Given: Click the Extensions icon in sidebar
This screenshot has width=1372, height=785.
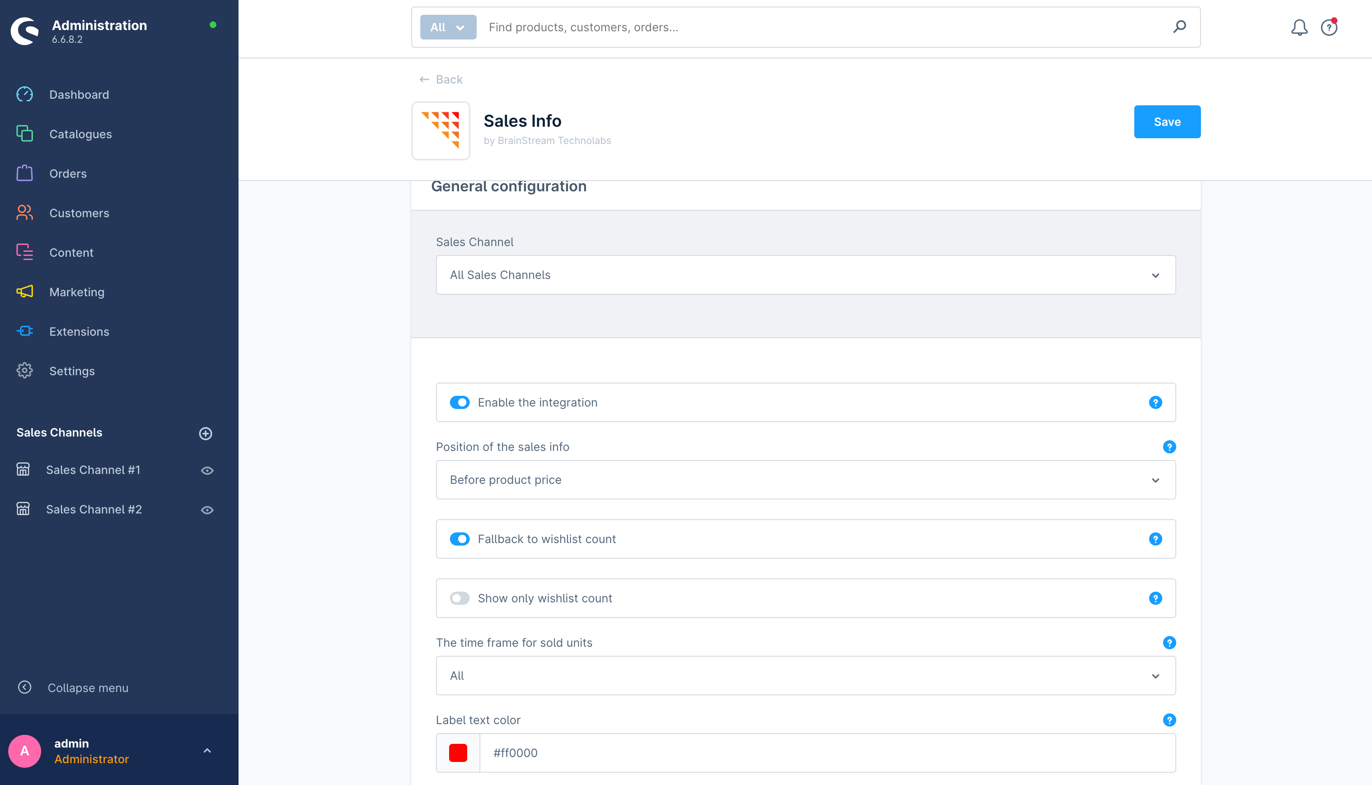Looking at the screenshot, I should [x=25, y=332].
